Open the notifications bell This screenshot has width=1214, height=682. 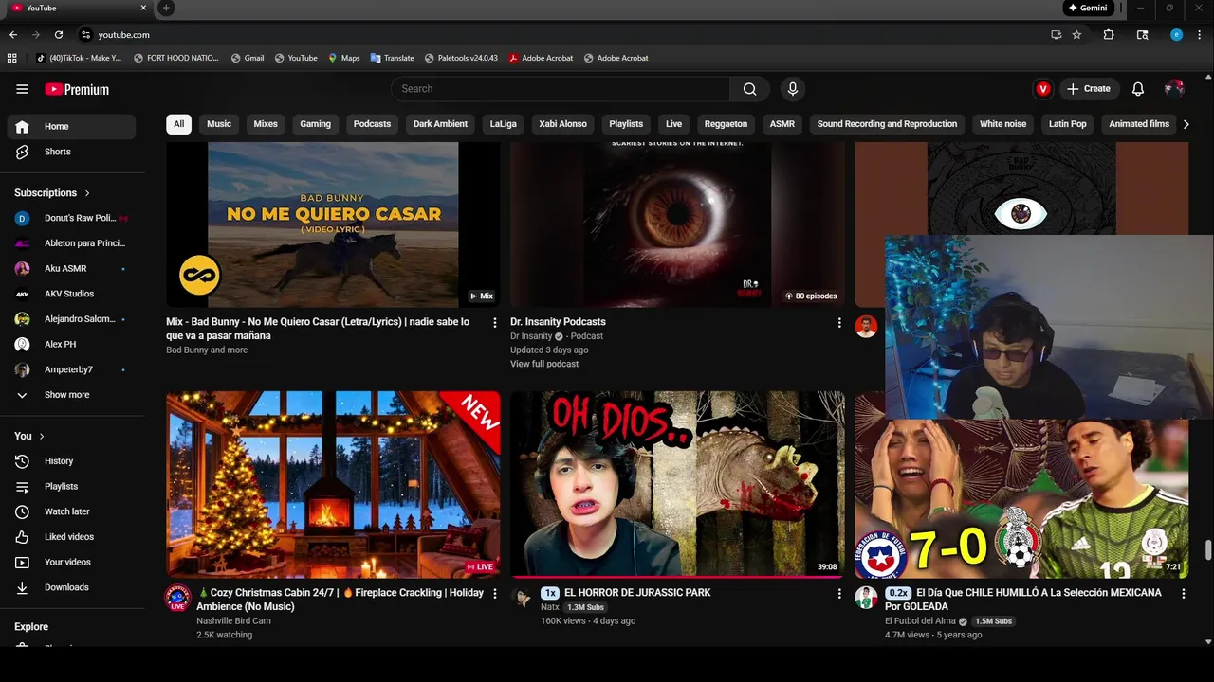[1138, 89]
